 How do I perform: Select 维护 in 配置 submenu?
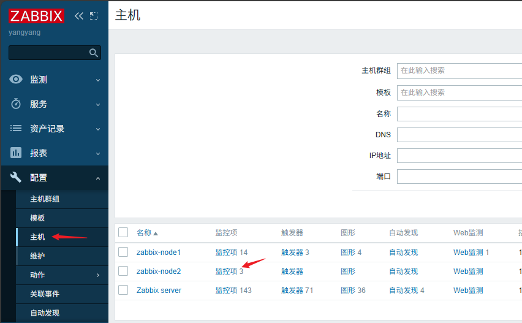37,256
